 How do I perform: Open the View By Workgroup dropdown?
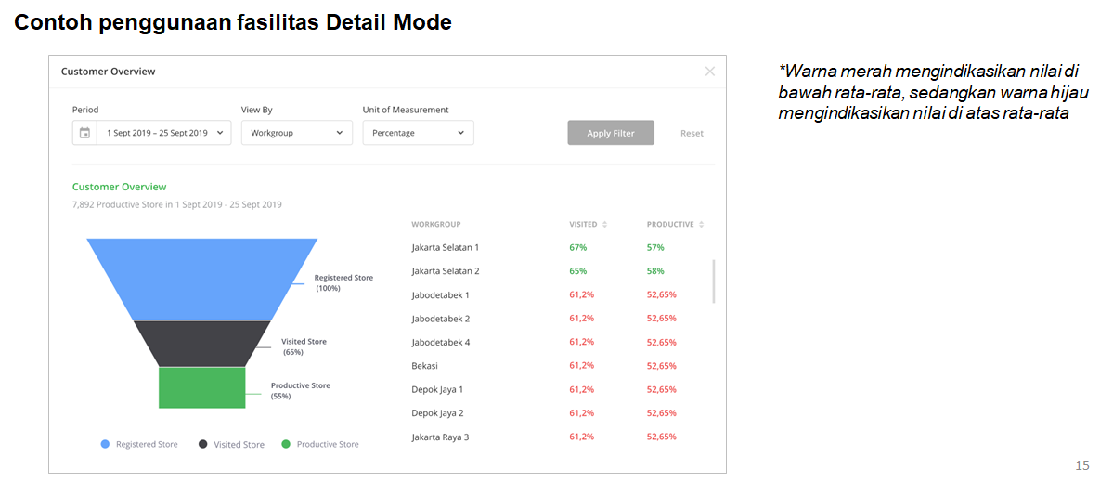coord(297,133)
